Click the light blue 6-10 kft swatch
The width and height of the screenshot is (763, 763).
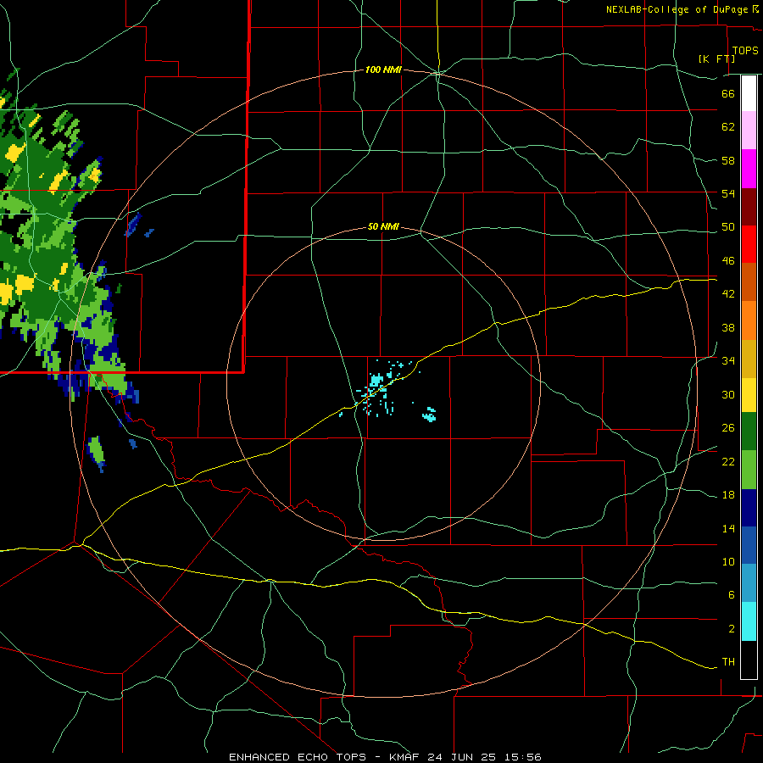(749, 583)
